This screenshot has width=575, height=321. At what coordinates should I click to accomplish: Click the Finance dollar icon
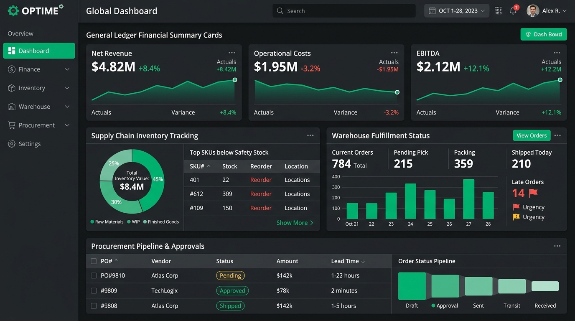[x=12, y=69]
